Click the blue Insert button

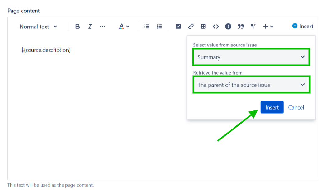pos(272,107)
